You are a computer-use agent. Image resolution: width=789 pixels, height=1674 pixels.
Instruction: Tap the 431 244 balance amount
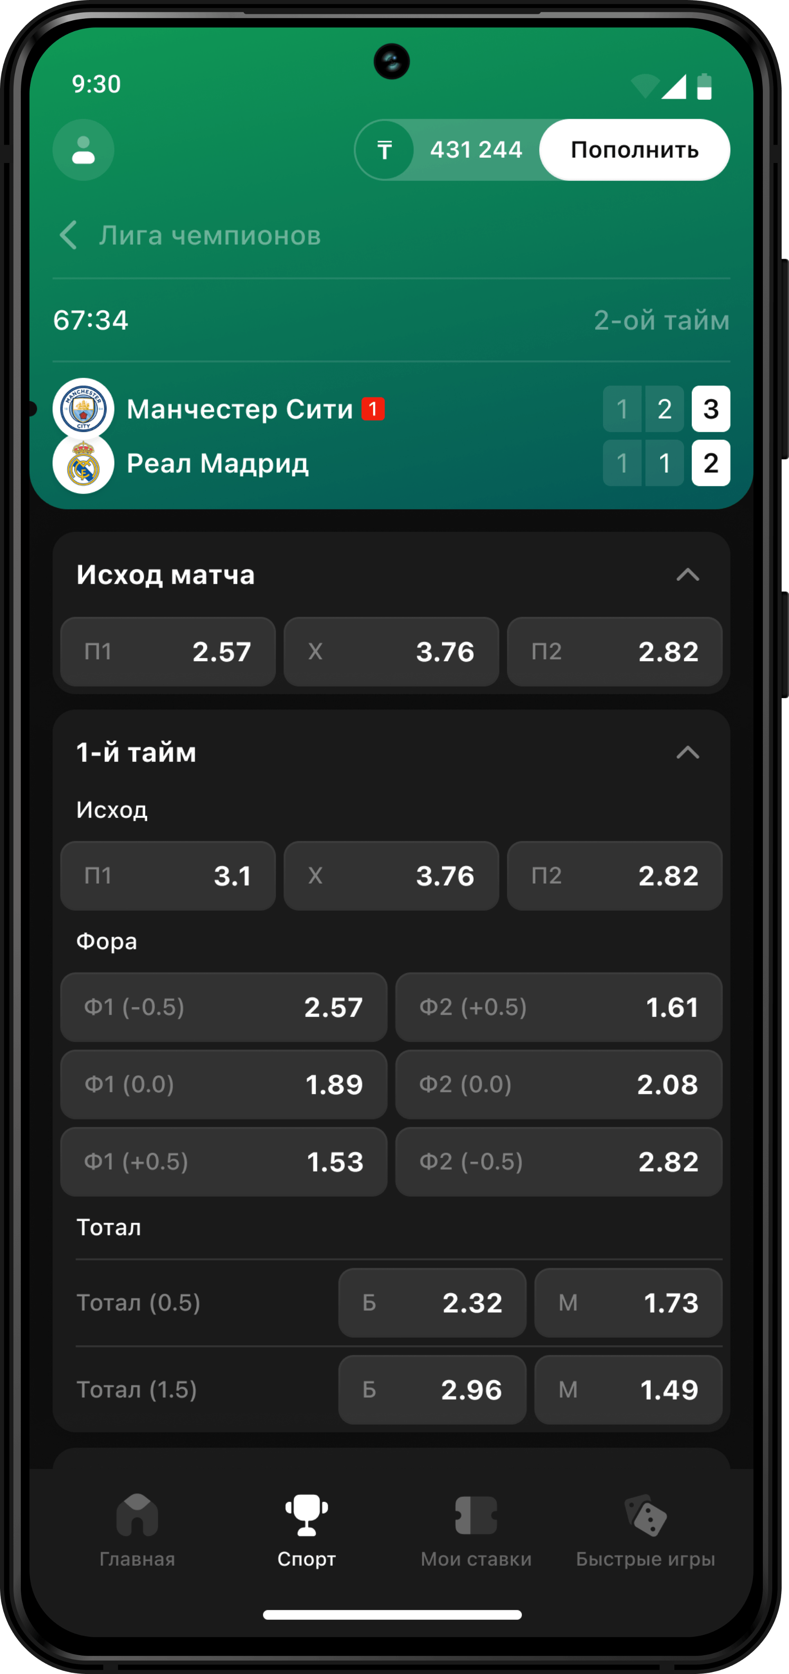tap(476, 150)
